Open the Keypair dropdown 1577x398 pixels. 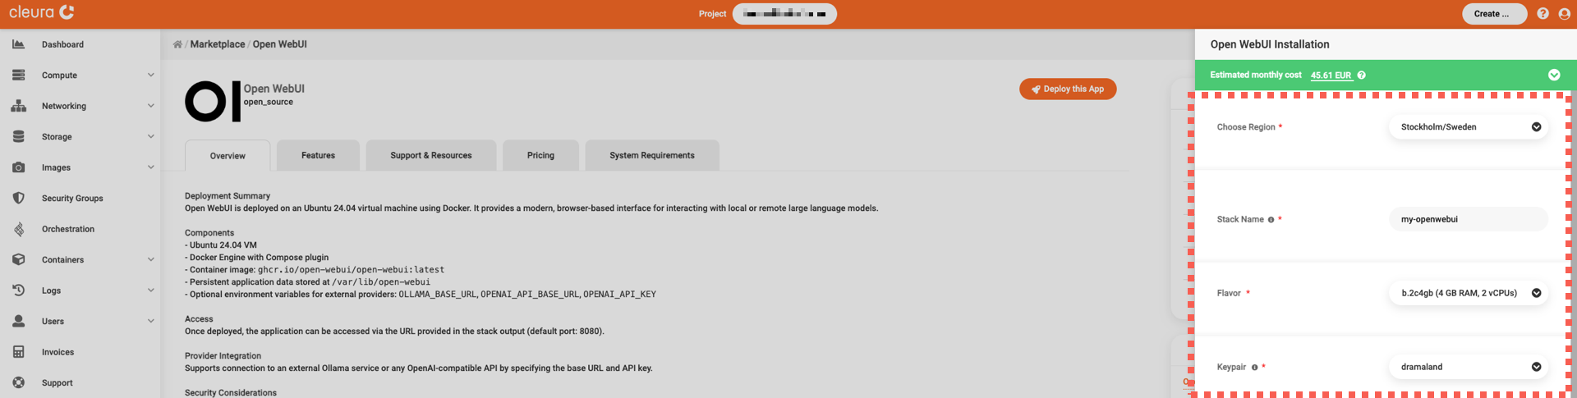1469,367
